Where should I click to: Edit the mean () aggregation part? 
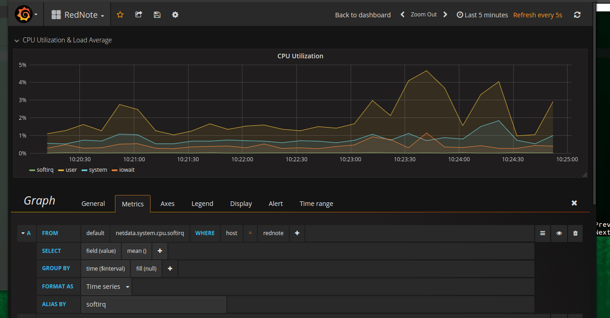[137, 251]
